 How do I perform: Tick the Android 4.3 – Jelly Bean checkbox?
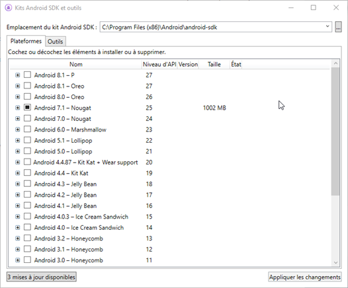pos(27,184)
